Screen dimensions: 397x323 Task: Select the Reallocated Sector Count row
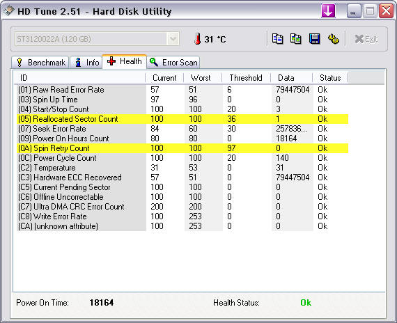[182, 119]
